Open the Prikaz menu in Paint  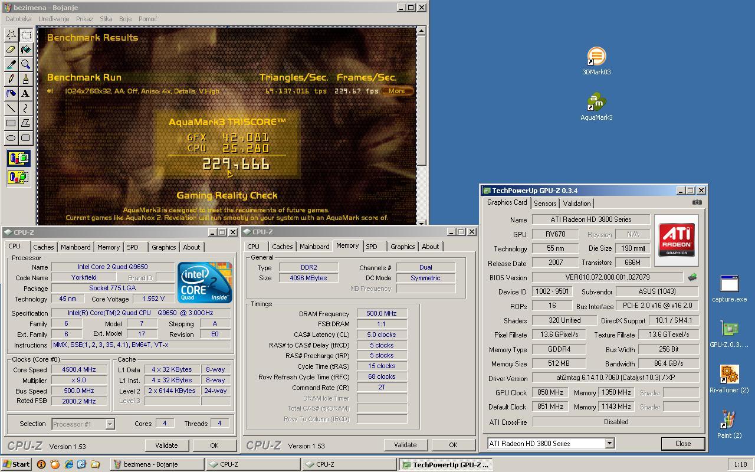coord(84,19)
